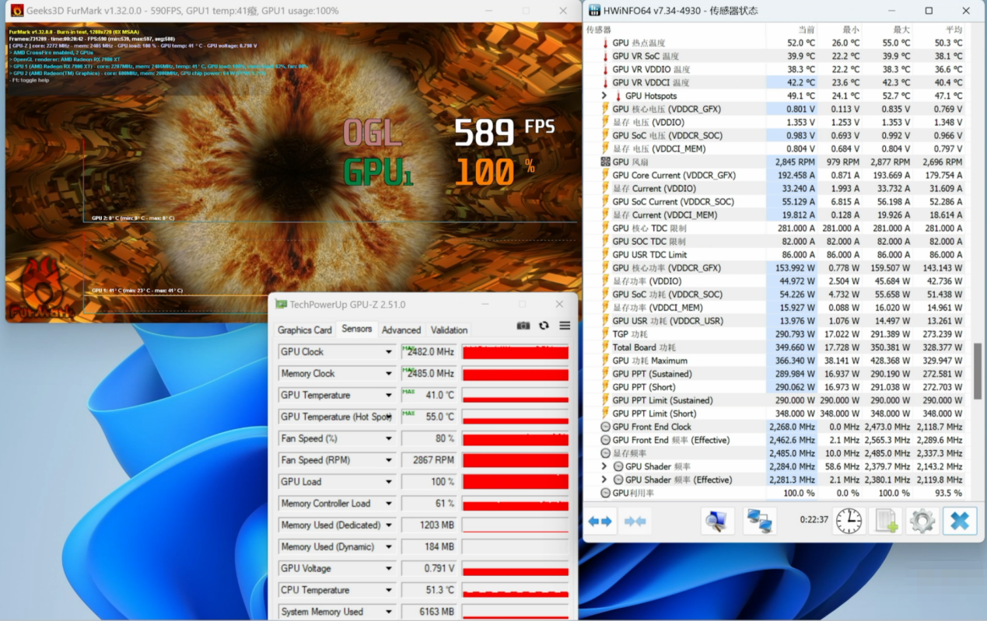Open the Validation tab in GPU-Z
Image resolution: width=987 pixels, height=621 pixels.
(x=449, y=330)
